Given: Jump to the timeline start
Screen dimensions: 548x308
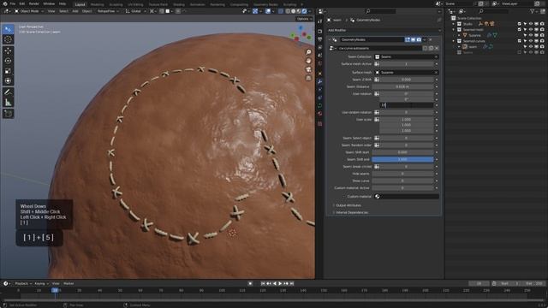Looking at the screenshot, I should [263, 283].
